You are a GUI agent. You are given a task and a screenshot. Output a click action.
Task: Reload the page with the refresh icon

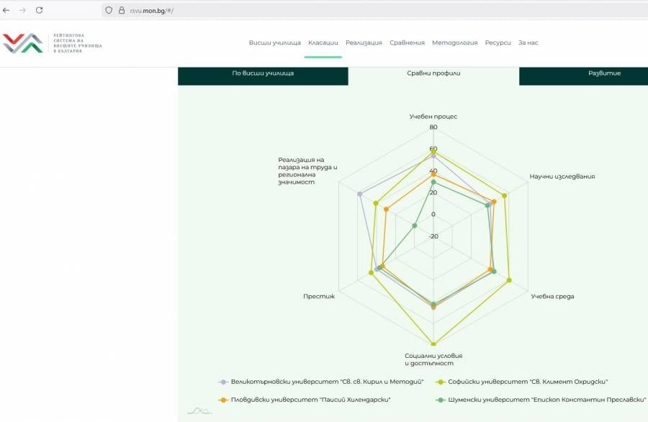[39, 10]
